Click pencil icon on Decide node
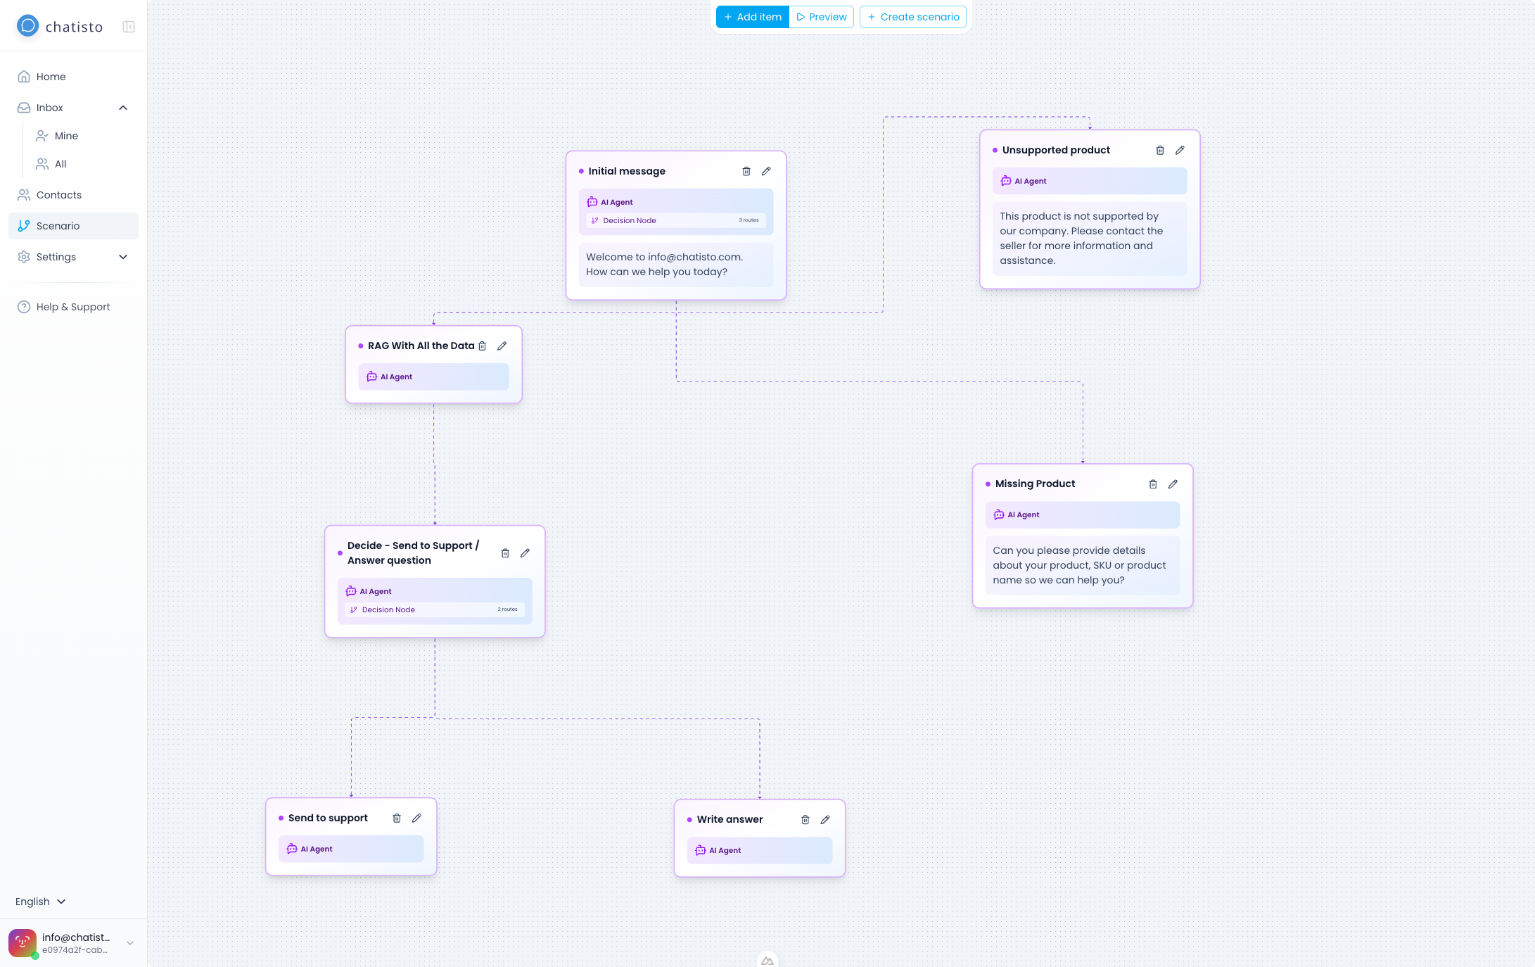The width and height of the screenshot is (1535, 967). 525,553
